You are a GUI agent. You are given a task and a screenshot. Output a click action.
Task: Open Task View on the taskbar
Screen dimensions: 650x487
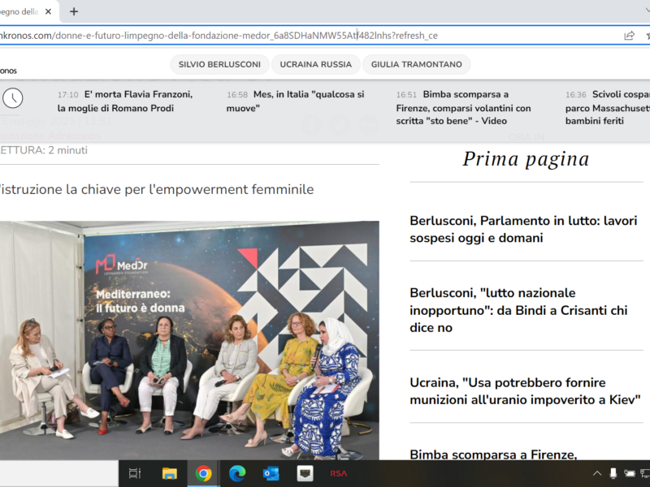(135, 473)
